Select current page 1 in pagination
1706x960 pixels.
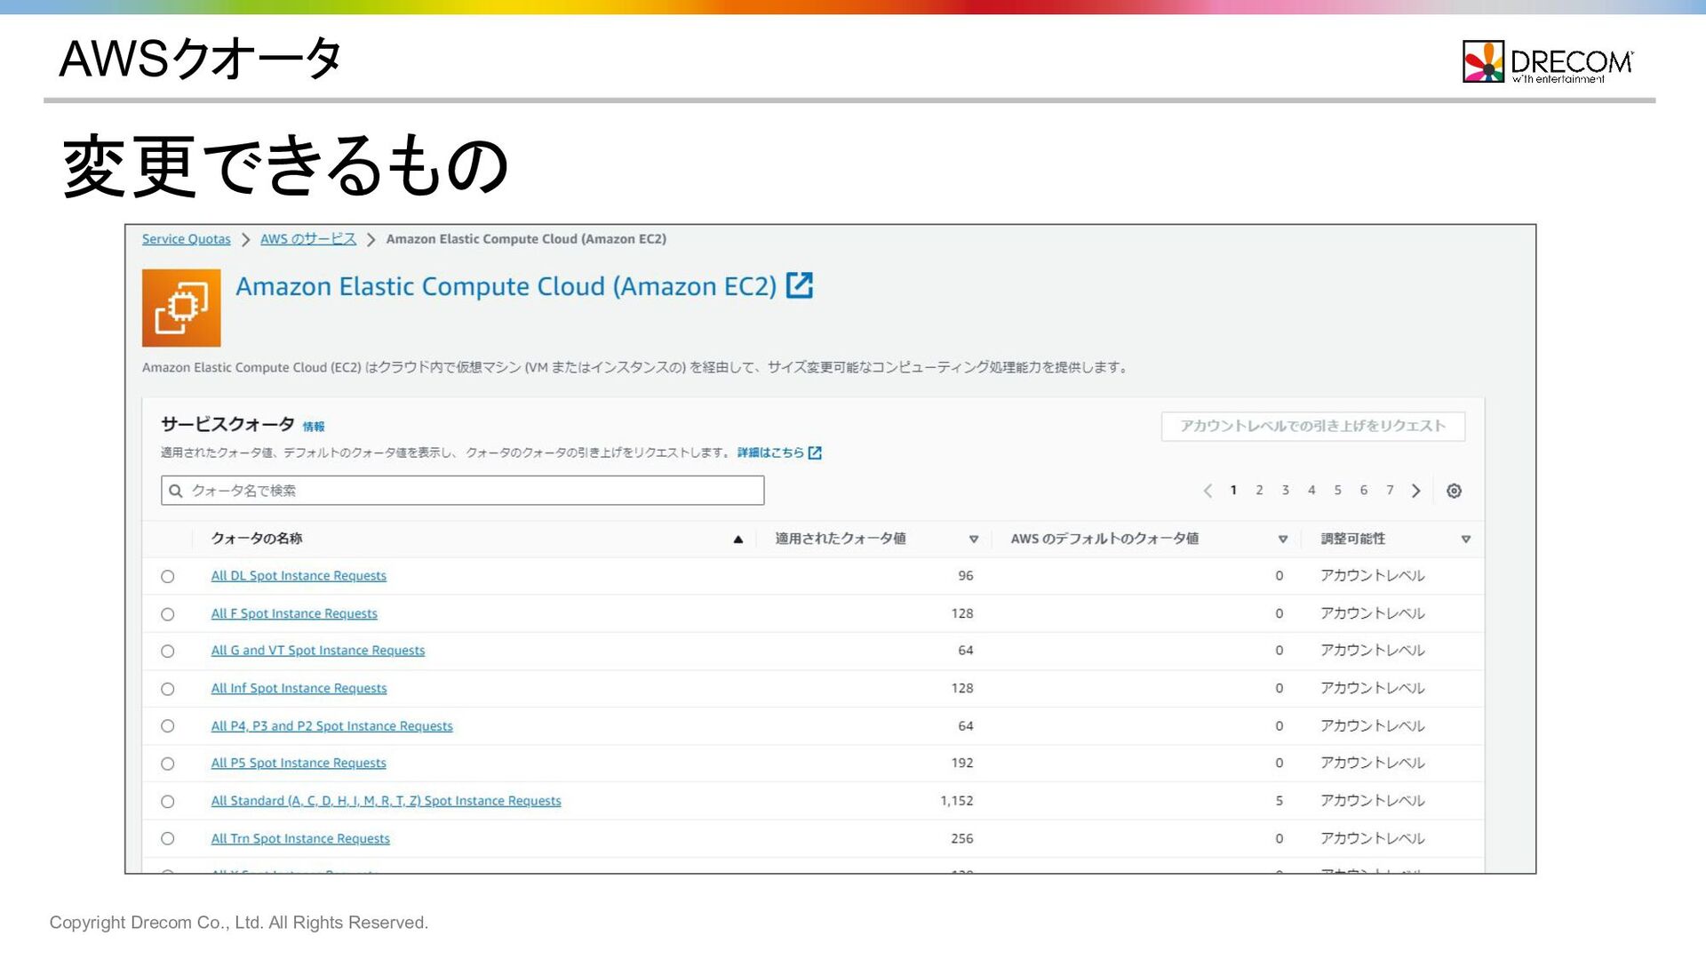1233,490
